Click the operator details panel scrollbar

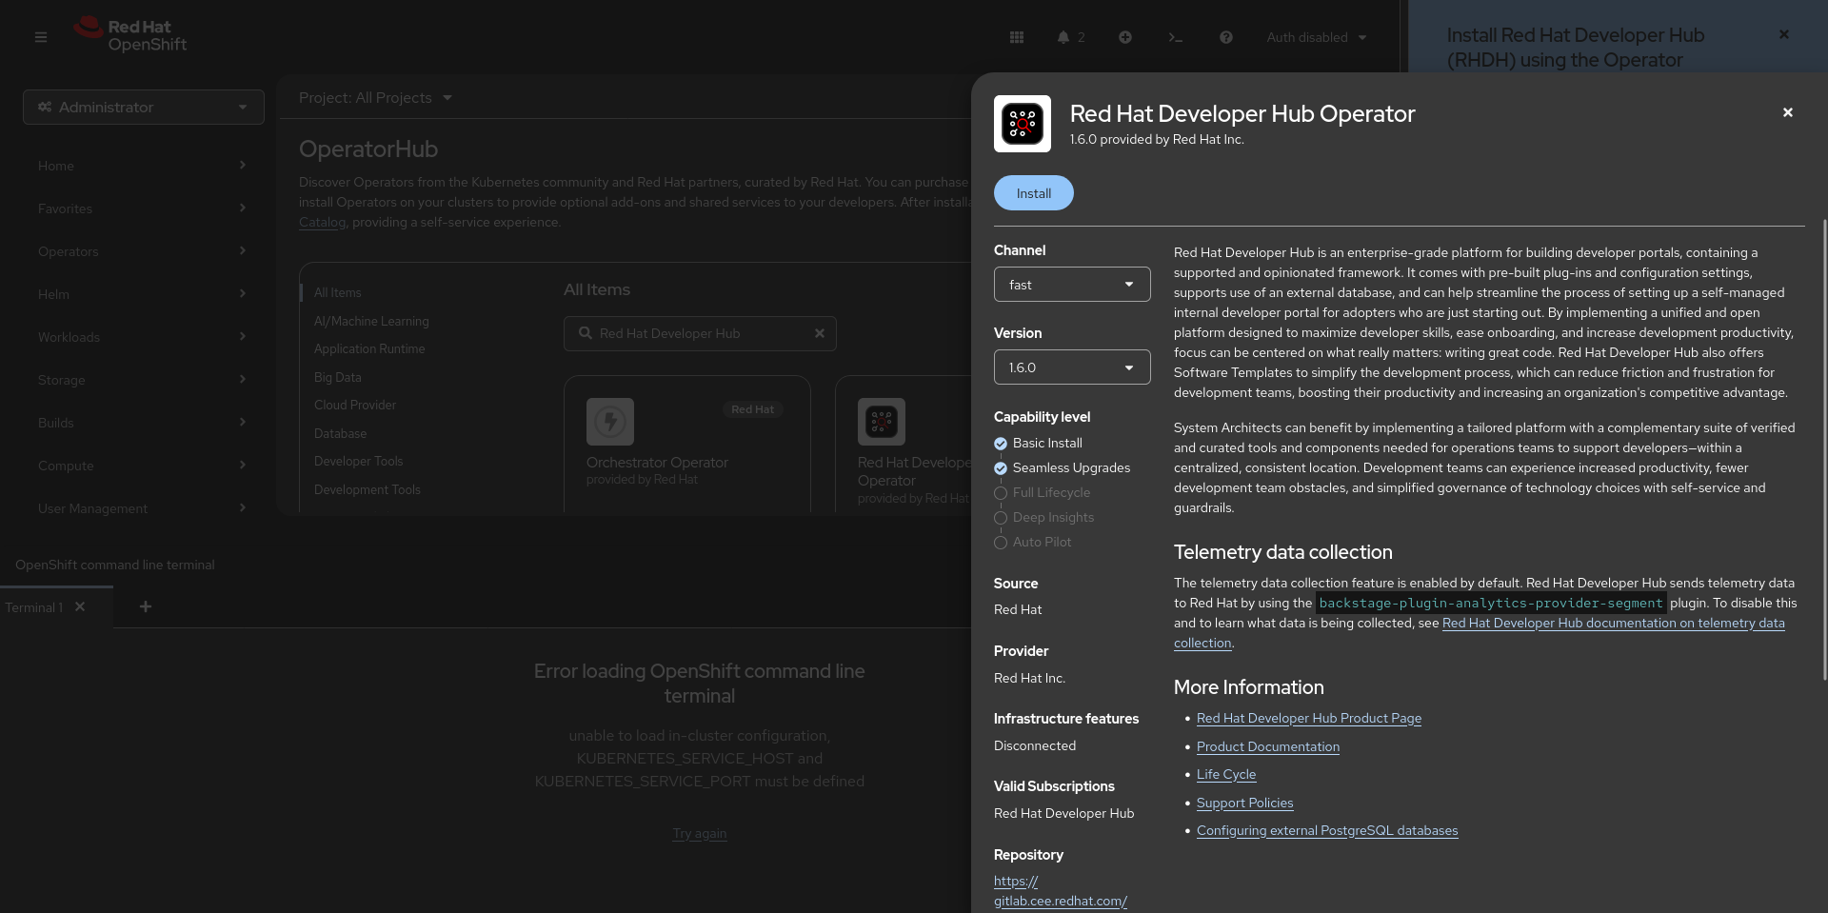coord(1824,449)
